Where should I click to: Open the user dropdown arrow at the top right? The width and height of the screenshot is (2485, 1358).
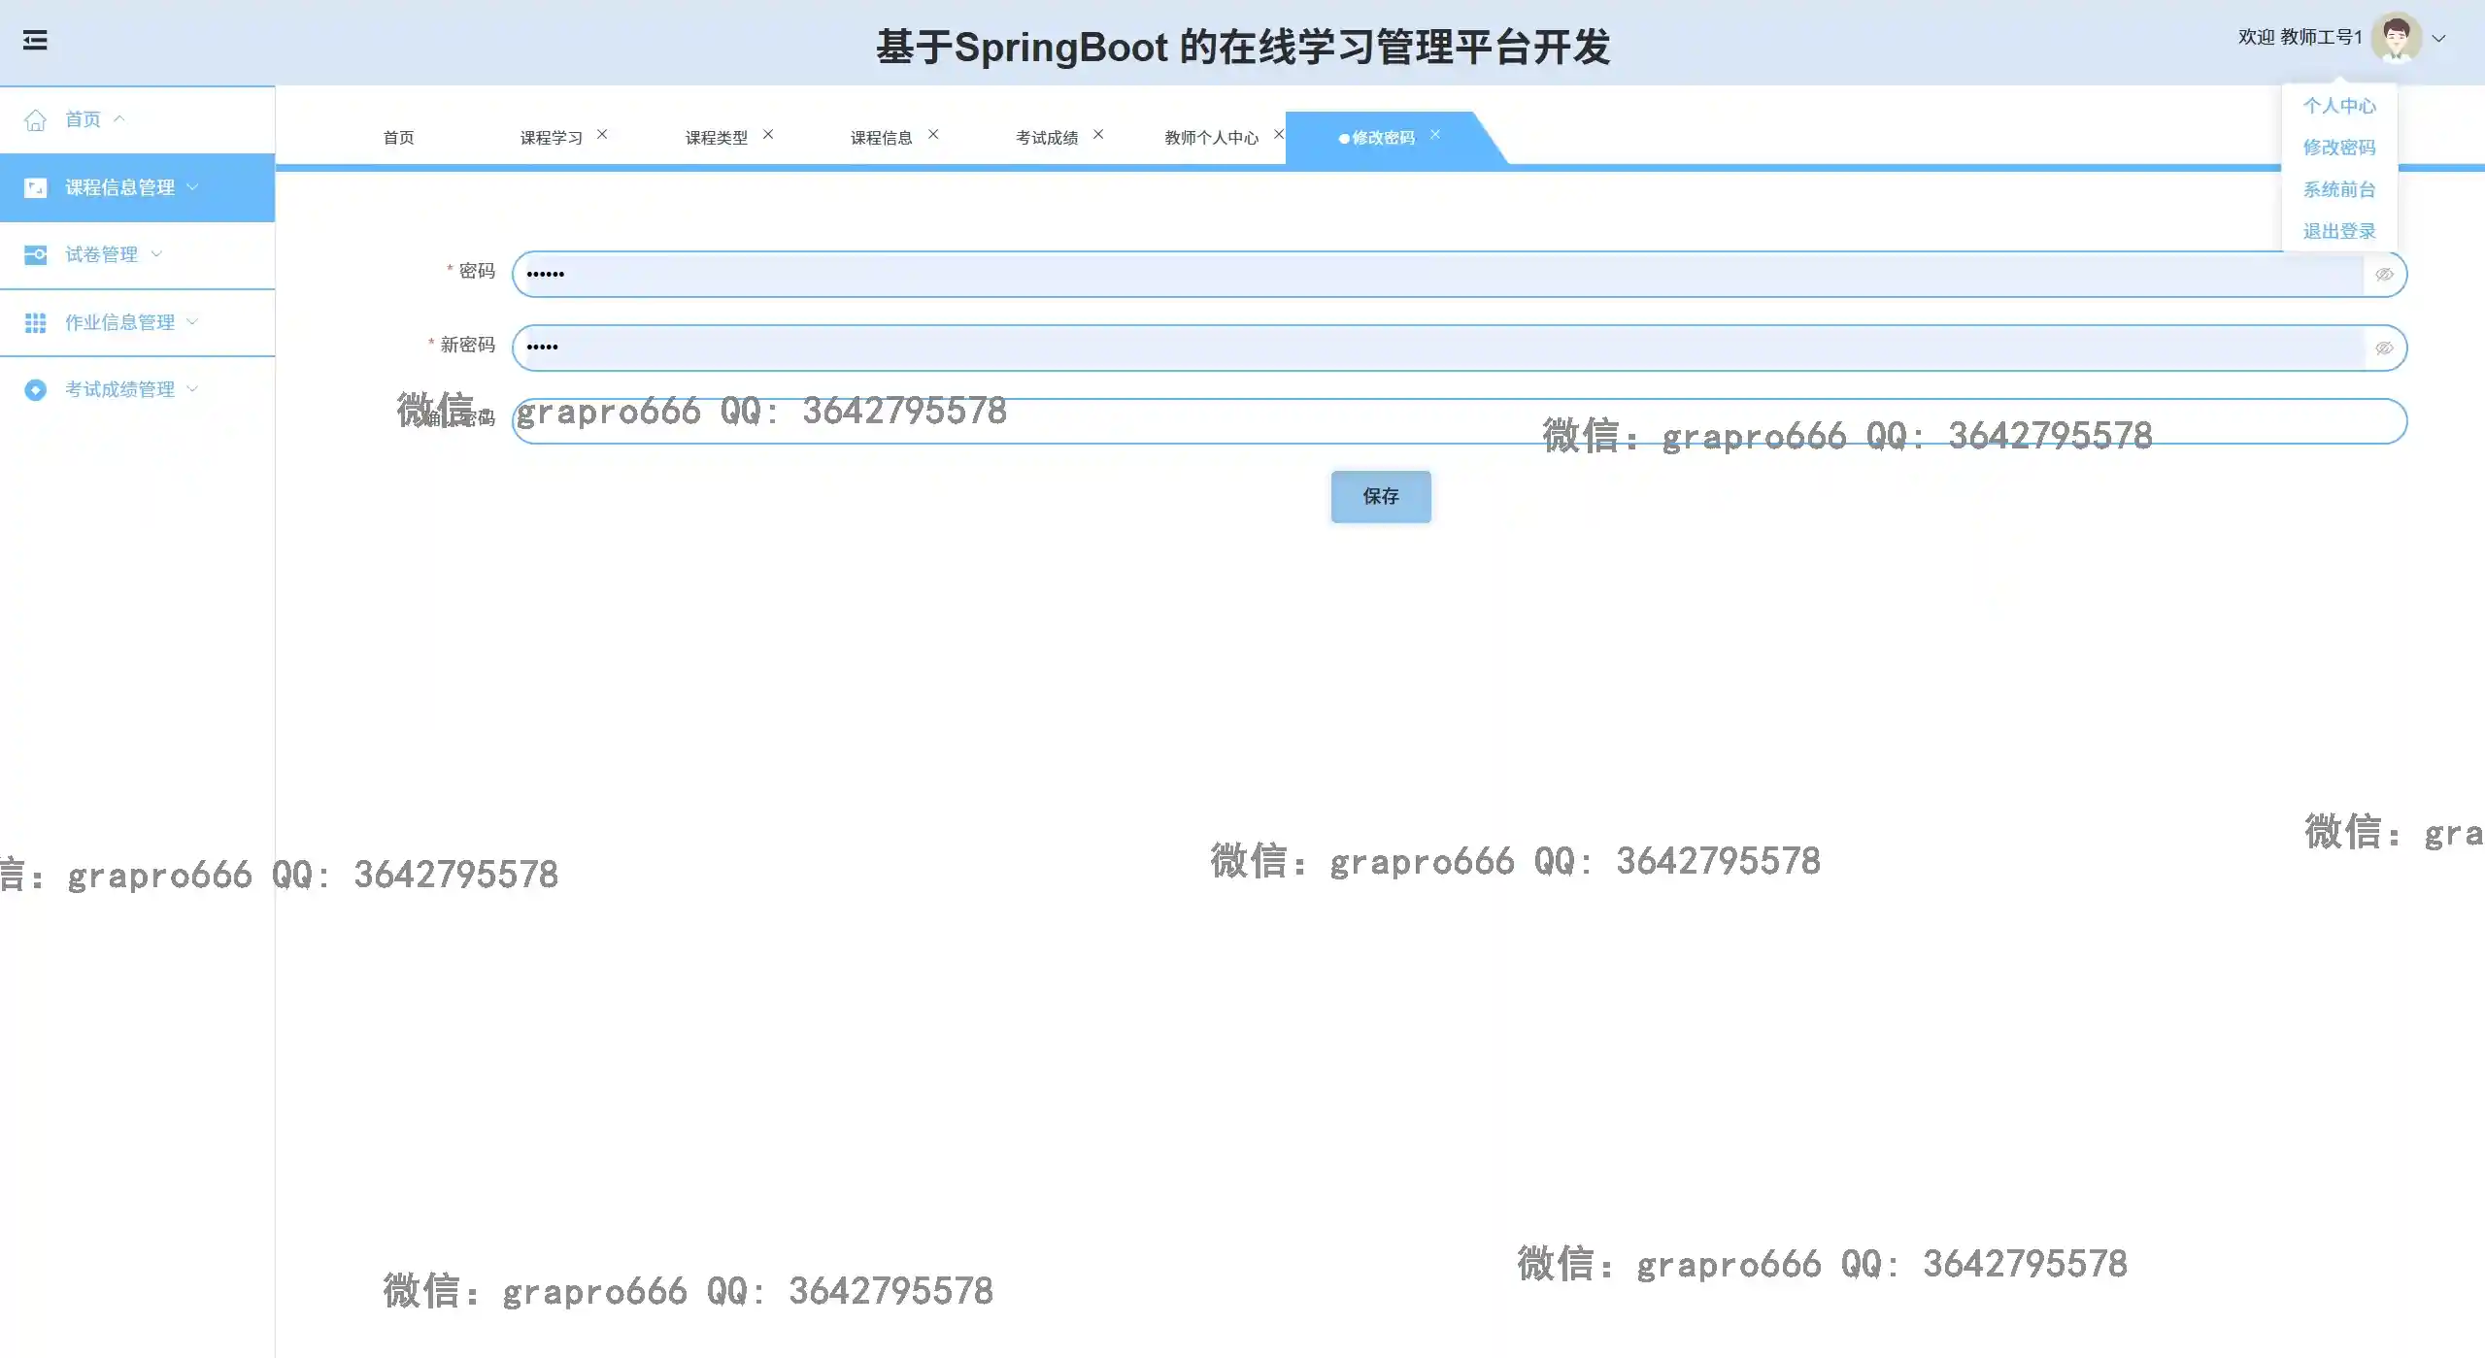click(x=2438, y=39)
